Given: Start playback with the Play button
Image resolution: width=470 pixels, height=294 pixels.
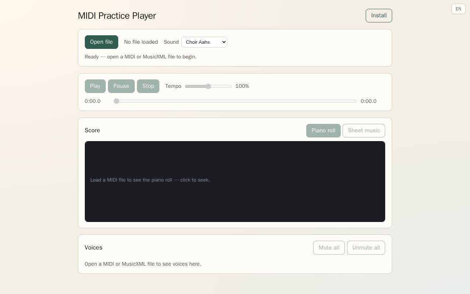Looking at the screenshot, I should pos(95,86).
